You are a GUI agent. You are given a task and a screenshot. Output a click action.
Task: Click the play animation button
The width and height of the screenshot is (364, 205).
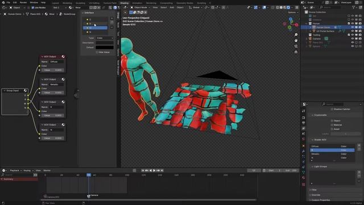coord(154,170)
